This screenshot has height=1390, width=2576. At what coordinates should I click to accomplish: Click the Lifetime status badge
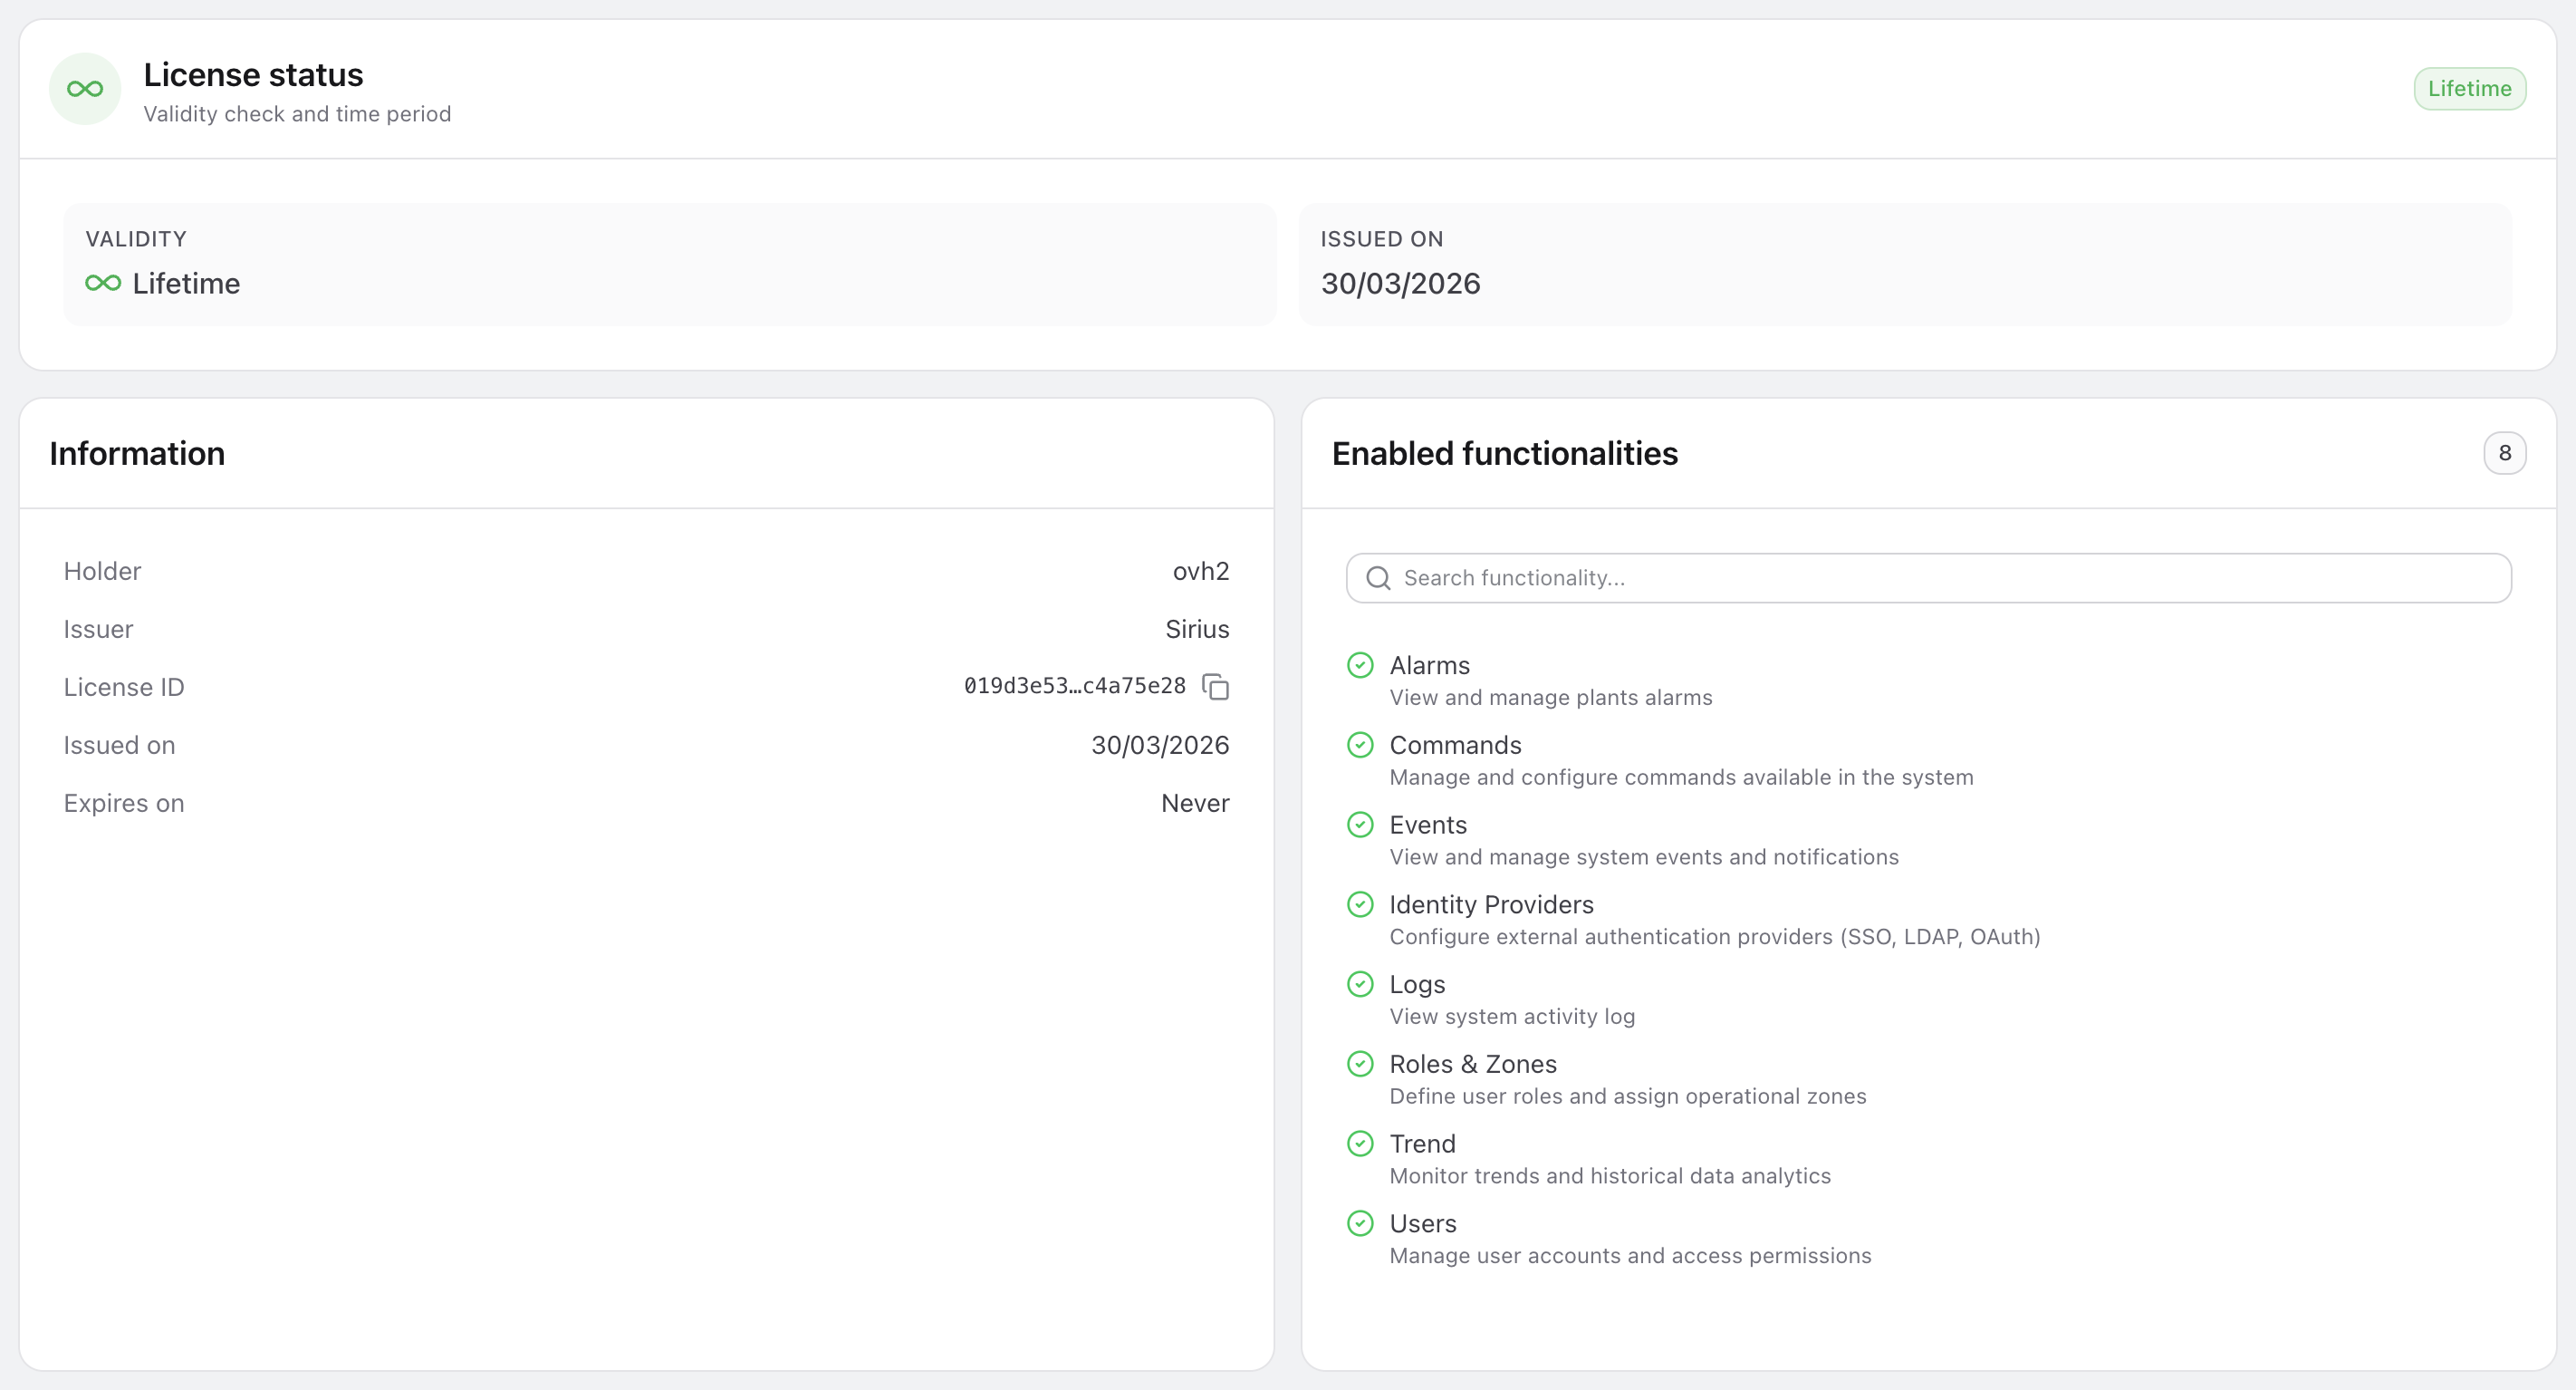point(2469,89)
